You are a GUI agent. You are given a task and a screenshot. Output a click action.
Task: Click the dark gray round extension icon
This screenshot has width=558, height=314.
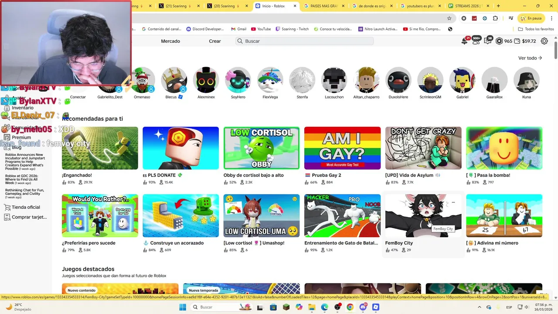pyautogui.click(x=464, y=18)
